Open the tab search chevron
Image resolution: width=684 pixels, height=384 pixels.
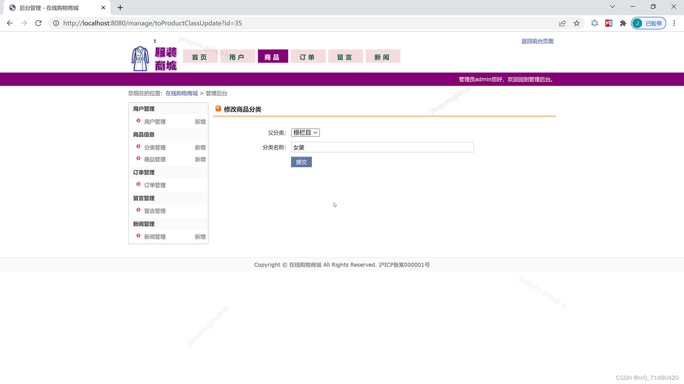[612, 7]
